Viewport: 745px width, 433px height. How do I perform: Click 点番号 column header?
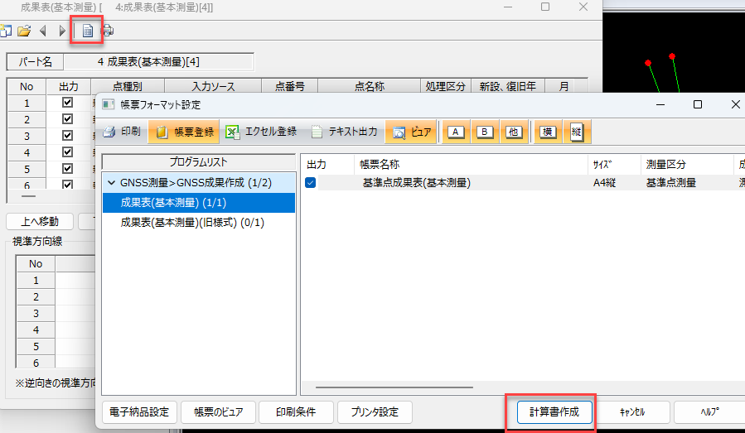tap(290, 86)
